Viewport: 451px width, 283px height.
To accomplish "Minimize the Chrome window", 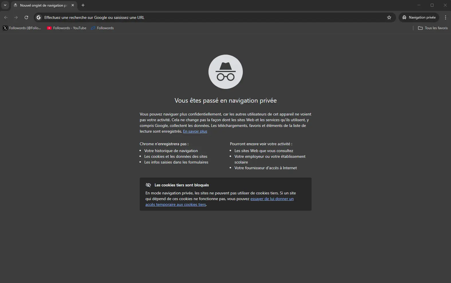I will [419, 5].
